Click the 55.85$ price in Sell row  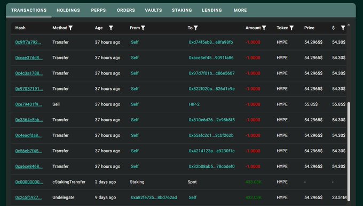[311, 104]
